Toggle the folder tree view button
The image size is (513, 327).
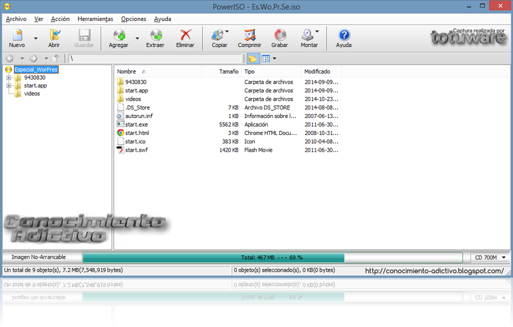click(x=253, y=59)
